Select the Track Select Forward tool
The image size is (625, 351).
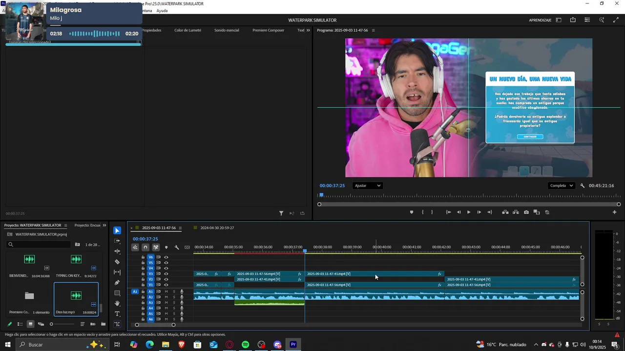click(x=117, y=241)
